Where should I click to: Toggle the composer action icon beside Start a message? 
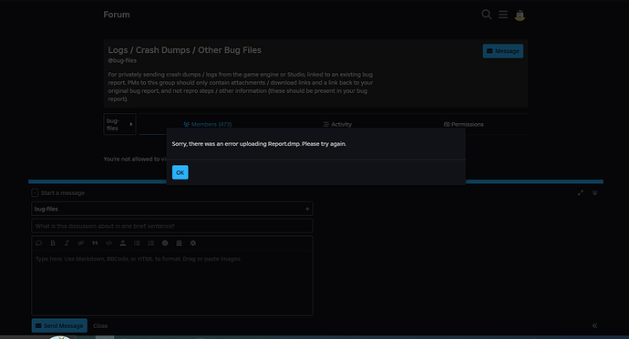click(x=35, y=193)
